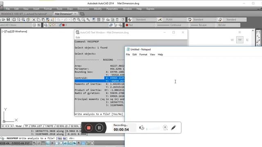Click the Zoom Realtime magnifier icon
The width and height of the screenshot is (262, 147).
point(79,20)
